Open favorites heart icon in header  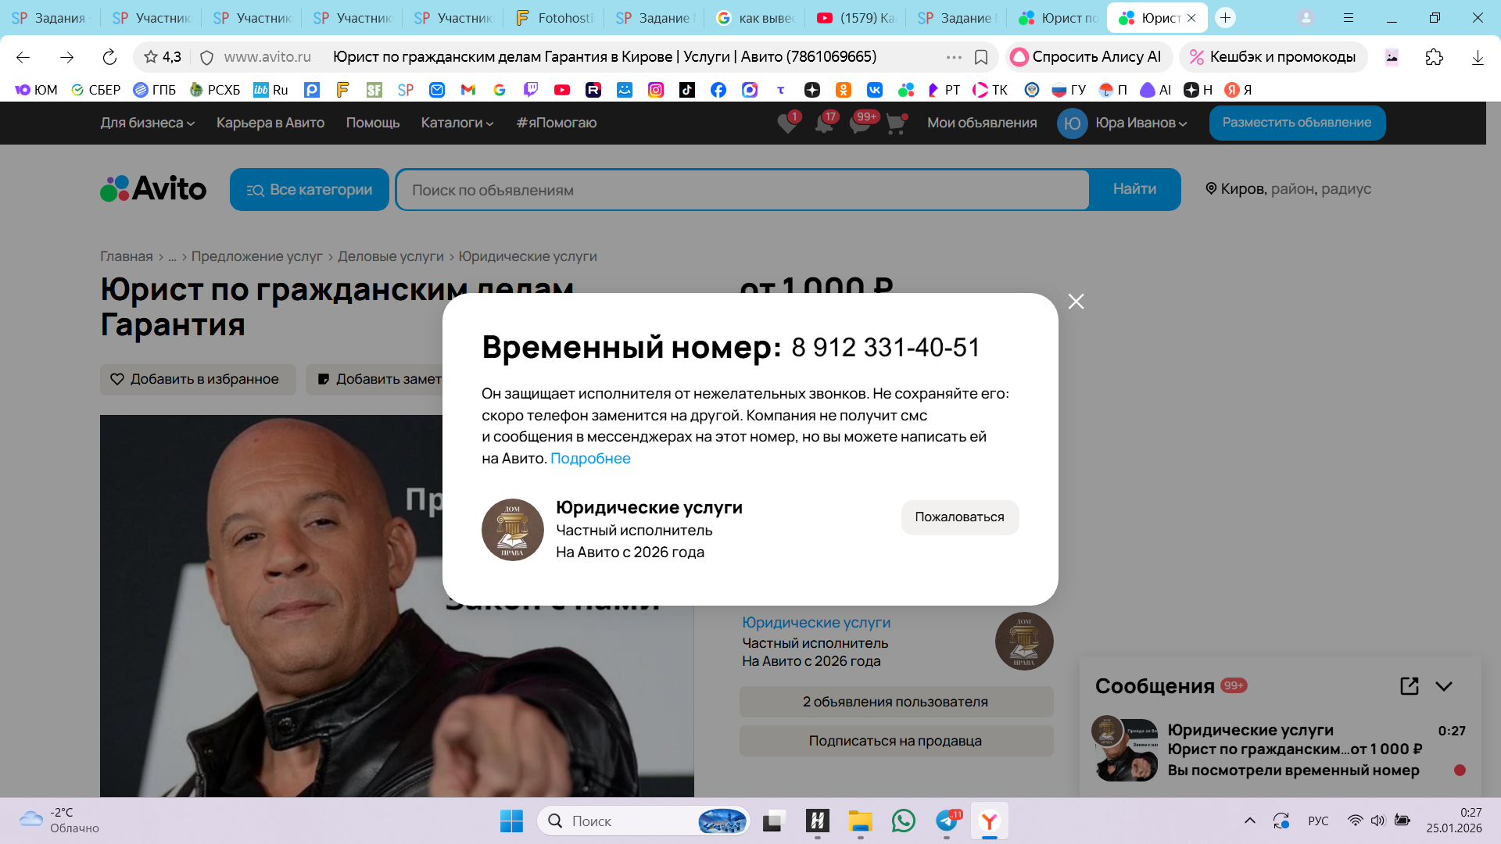coord(787,123)
